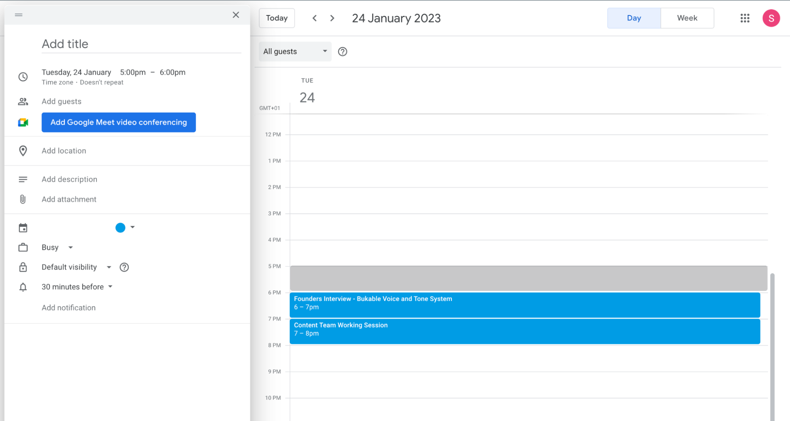Click the Google Meet camera icon
Image resolution: width=790 pixels, height=421 pixels.
click(x=23, y=123)
